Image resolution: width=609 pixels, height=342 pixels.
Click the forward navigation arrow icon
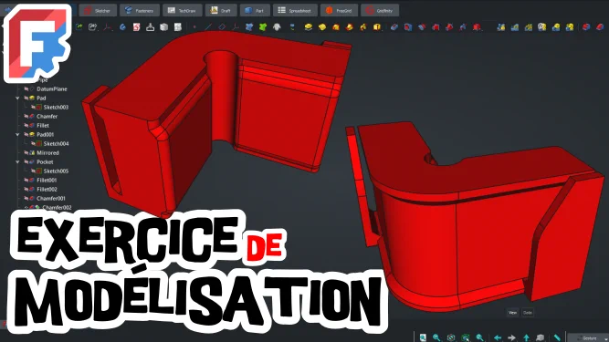[x=511, y=337]
